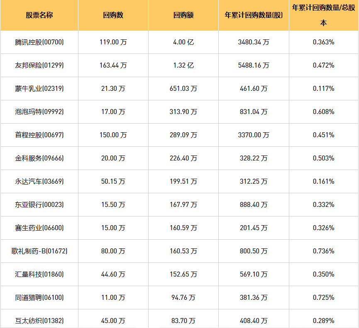Click the 4.00 亿 buyback amount cell
359x328 pixels.
click(x=183, y=42)
